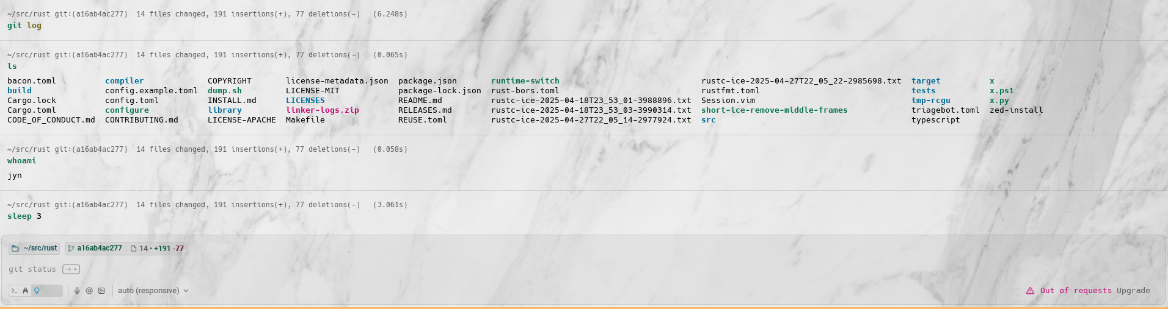Viewport: 1168px width, 309px height.
Task: Click the +191 -77 diff stats chip
Action: click(168, 249)
